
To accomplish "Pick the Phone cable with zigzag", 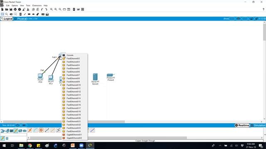I will tap(58, 130).
